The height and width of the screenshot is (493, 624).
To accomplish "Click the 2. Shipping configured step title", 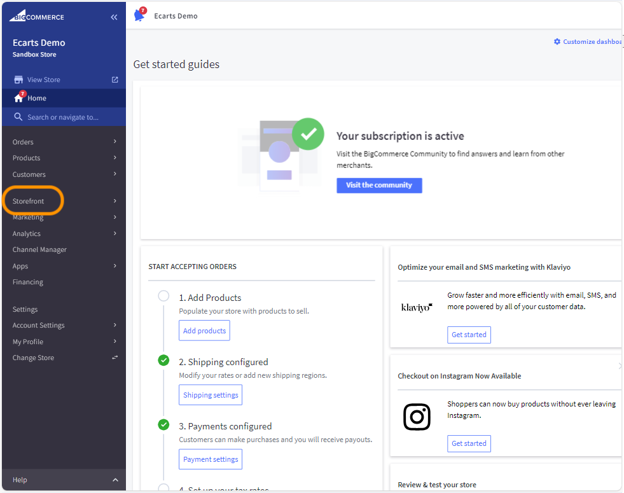I will (224, 362).
